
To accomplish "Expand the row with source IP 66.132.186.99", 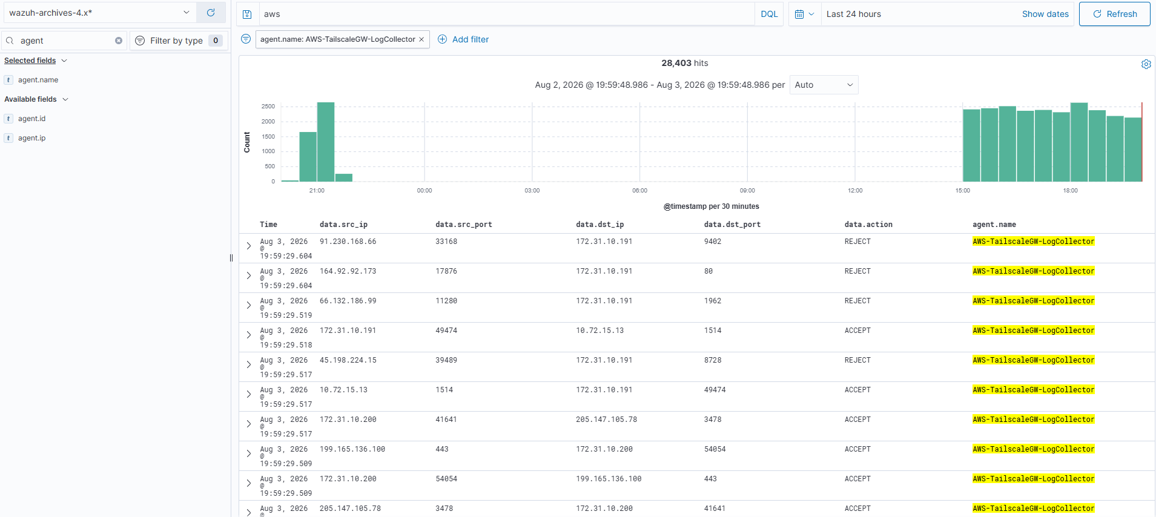I will click(x=248, y=305).
